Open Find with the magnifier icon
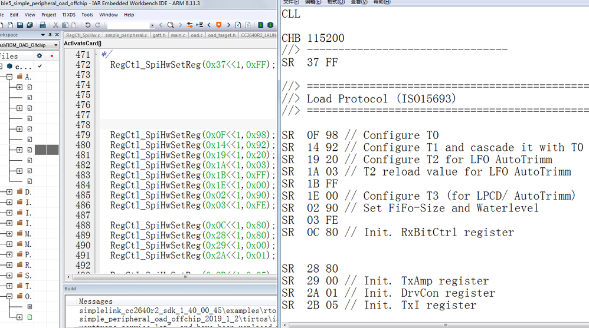The image size is (589, 328). point(171,25)
